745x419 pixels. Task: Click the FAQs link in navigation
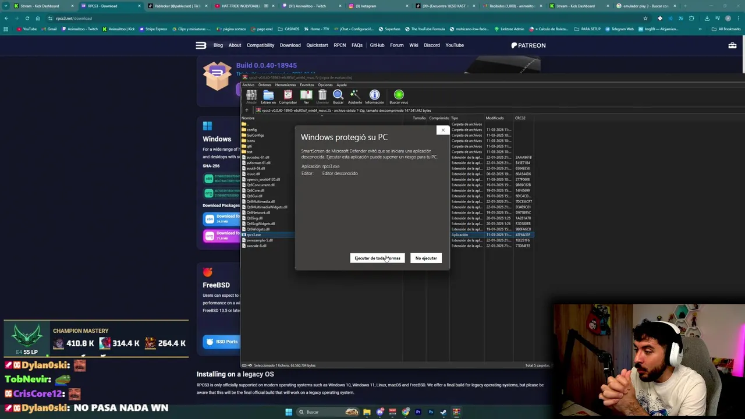[x=357, y=45]
